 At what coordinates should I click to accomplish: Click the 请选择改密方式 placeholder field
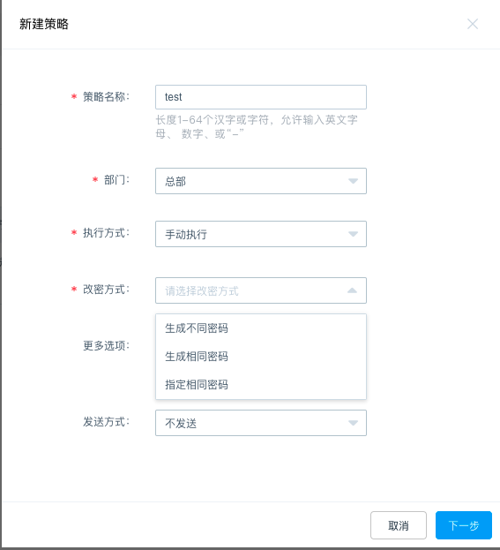[x=261, y=290]
